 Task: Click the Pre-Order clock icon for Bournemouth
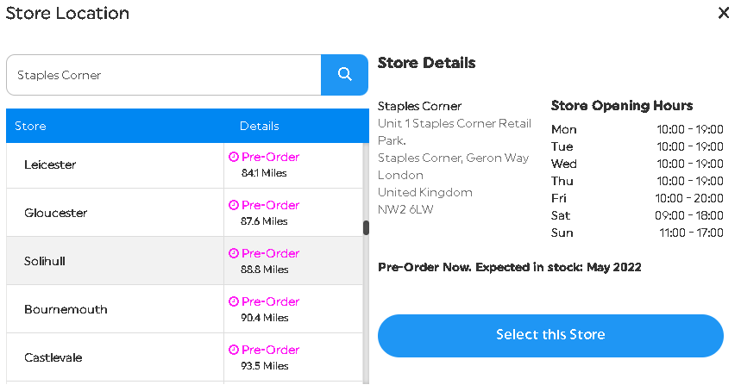234,301
